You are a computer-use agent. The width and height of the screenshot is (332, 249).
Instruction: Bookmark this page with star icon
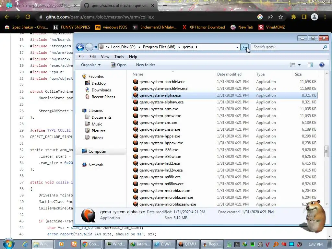[x=281, y=17]
